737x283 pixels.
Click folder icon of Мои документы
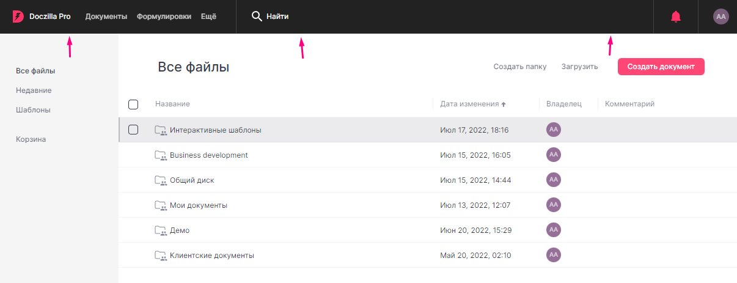coord(161,205)
